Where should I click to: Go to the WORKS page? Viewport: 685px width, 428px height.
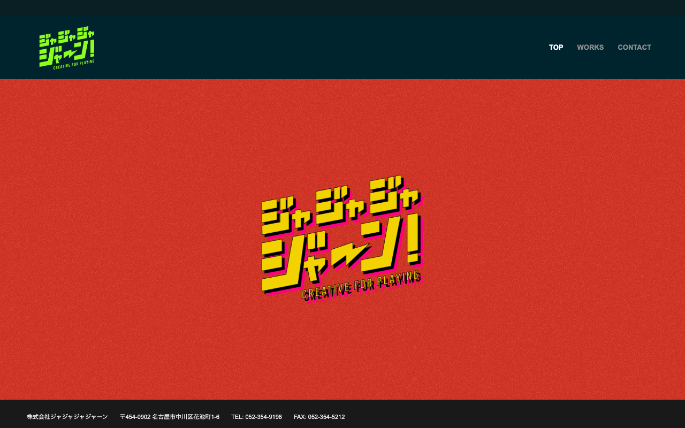coord(590,47)
